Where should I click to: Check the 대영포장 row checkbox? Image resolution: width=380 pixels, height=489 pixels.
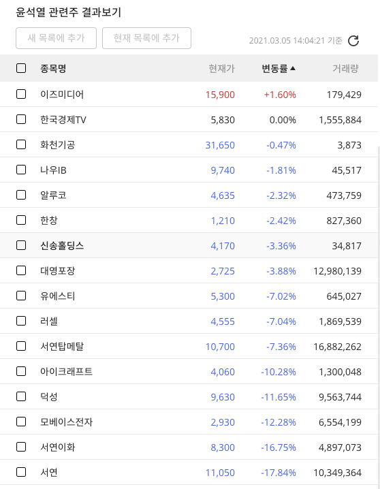pyautogui.click(x=21, y=270)
